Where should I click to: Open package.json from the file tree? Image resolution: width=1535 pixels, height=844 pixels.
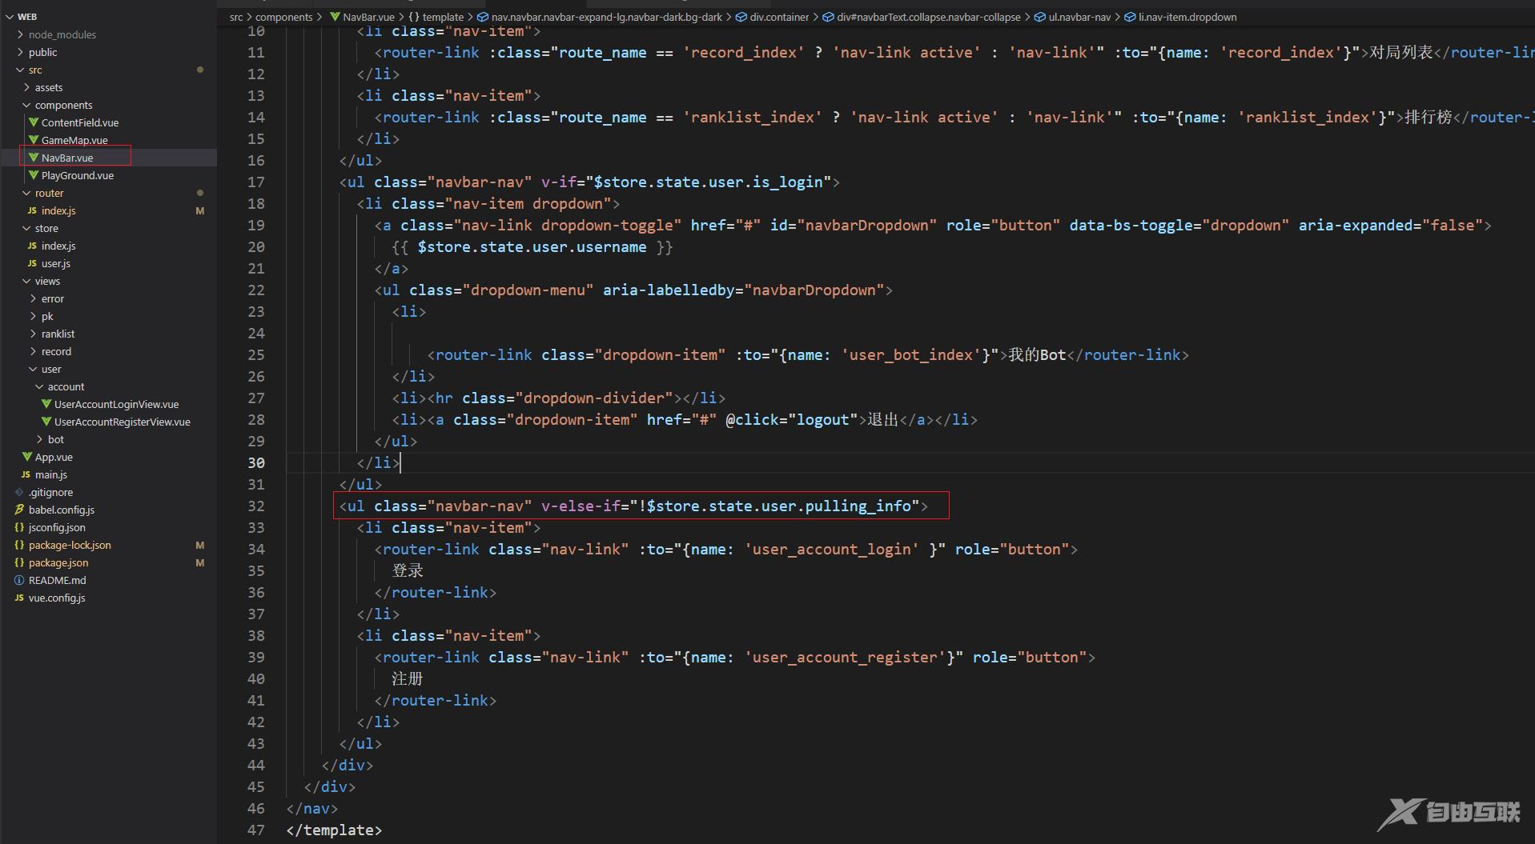click(x=58, y=562)
